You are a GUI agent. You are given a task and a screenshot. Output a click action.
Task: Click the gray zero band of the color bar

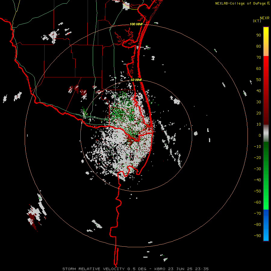(x=266, y=133)
